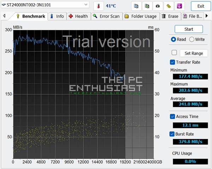
Task: Click the Set Range button
Action: [194, 53]
